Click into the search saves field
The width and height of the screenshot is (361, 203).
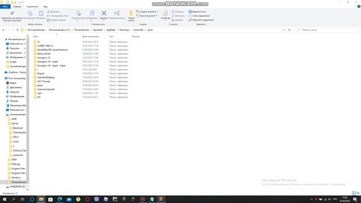click(327, 30)
